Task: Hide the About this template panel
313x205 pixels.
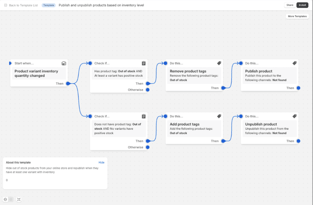Action: pyautogui.click(x=101, y=163)
